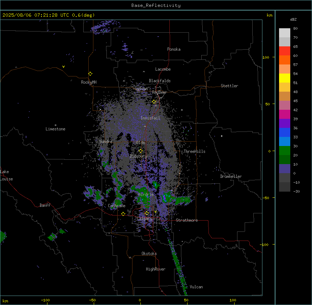Click the -30 value on the dBZ legend

coord(296,191)
